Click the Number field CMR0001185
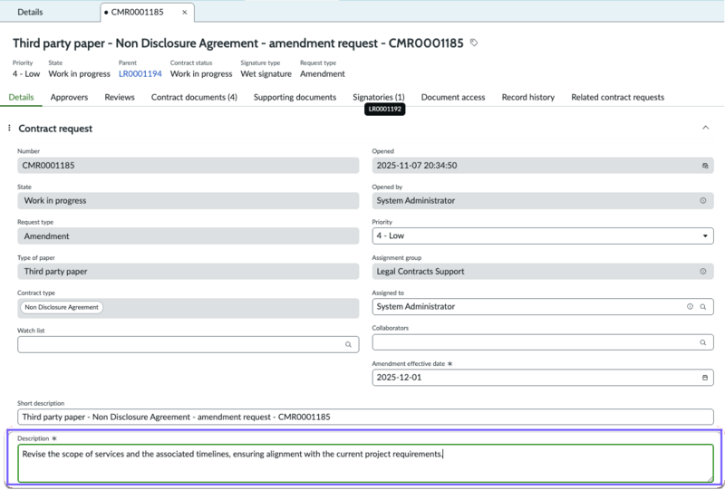725x490 pixels. click(188, 166)
